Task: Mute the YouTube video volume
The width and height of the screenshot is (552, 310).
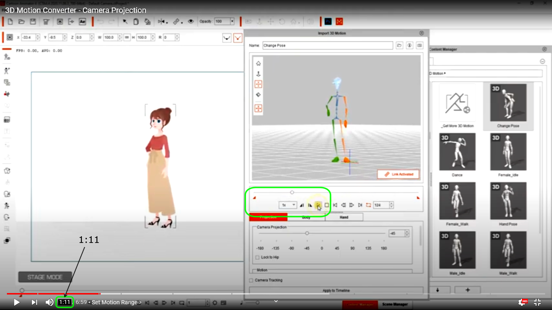Action: 49,302
